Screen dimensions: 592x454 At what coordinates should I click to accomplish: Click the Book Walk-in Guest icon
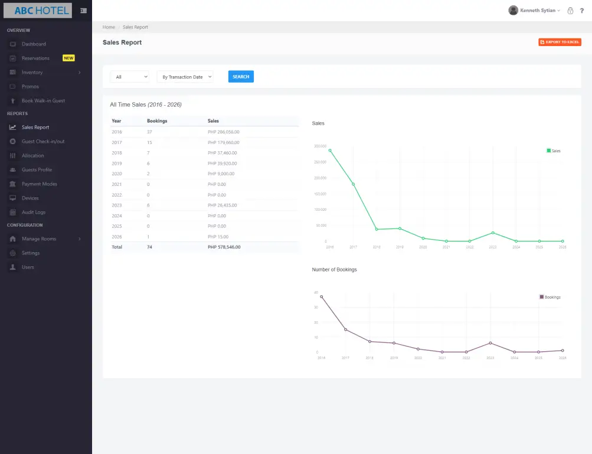coord(13,101)
